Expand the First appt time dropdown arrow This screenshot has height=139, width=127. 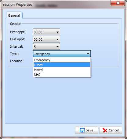coord(57,32)
